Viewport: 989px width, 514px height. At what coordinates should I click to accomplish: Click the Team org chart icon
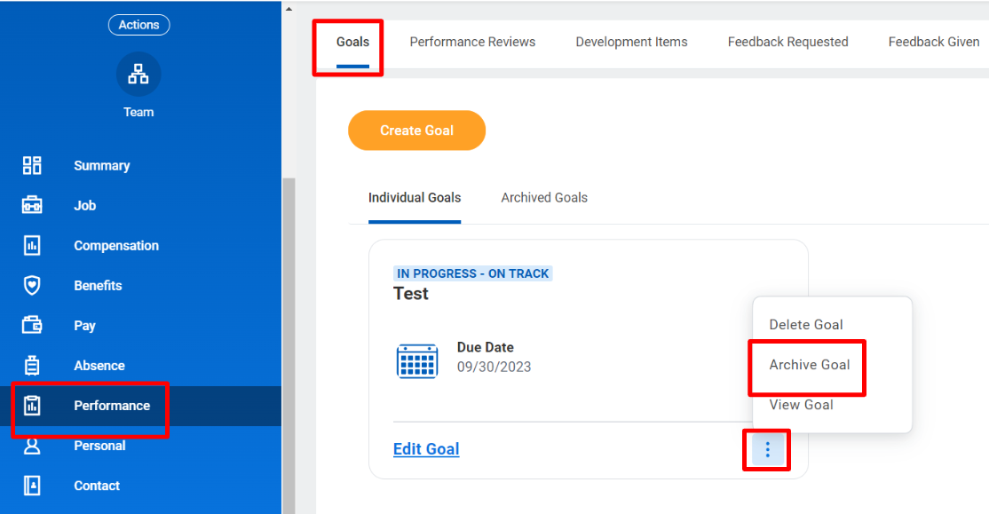[138, 74]
